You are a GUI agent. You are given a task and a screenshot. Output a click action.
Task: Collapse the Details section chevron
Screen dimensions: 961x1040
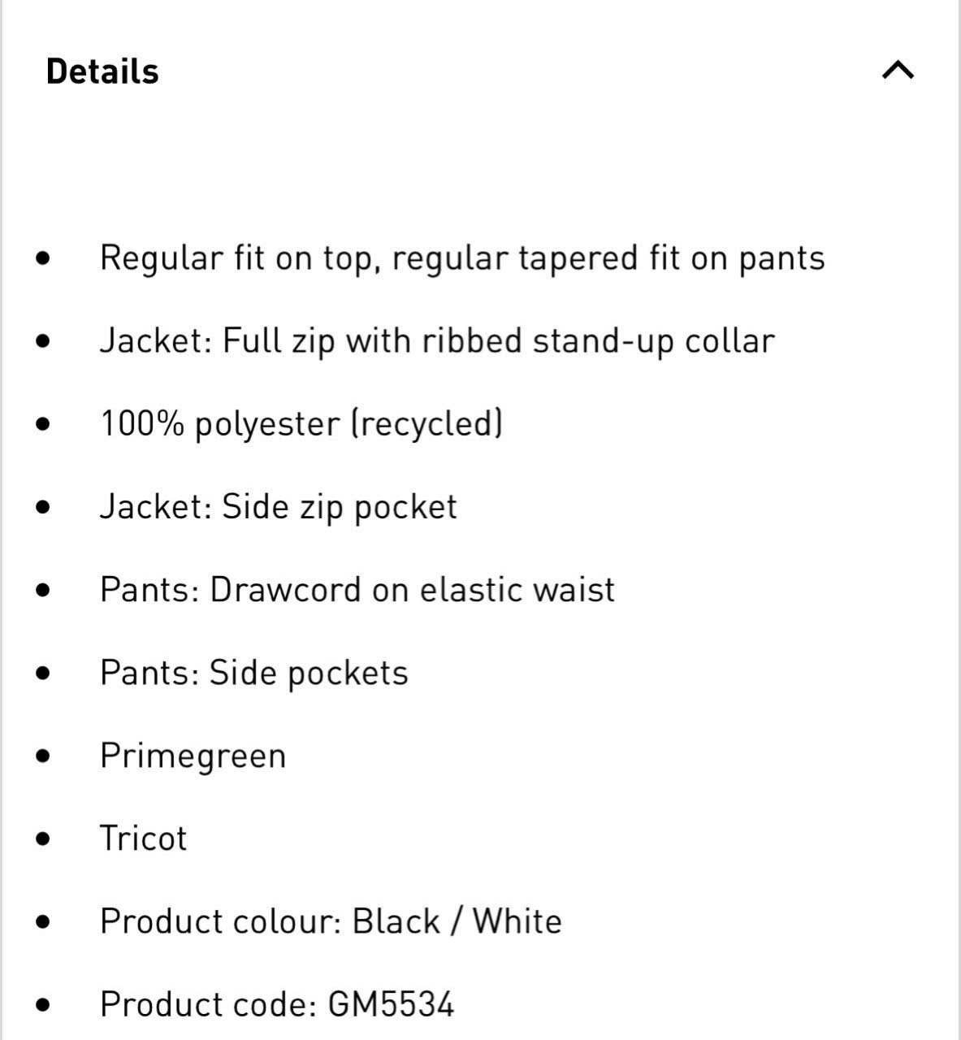(x=898, y=71)
